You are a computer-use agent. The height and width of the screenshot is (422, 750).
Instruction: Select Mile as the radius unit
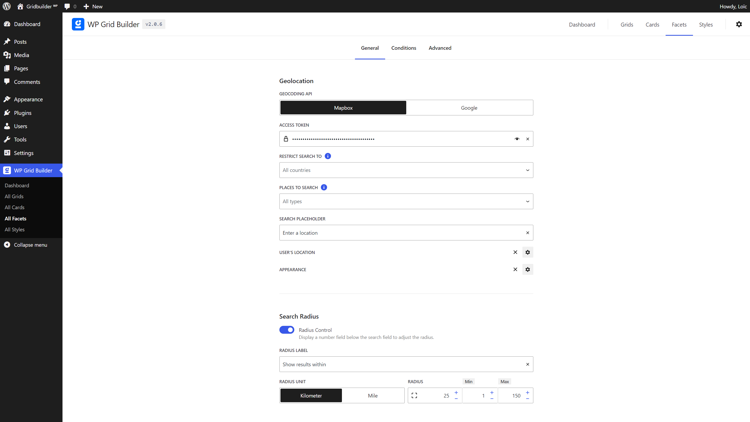pyautogui.click(x=373, y=395)
